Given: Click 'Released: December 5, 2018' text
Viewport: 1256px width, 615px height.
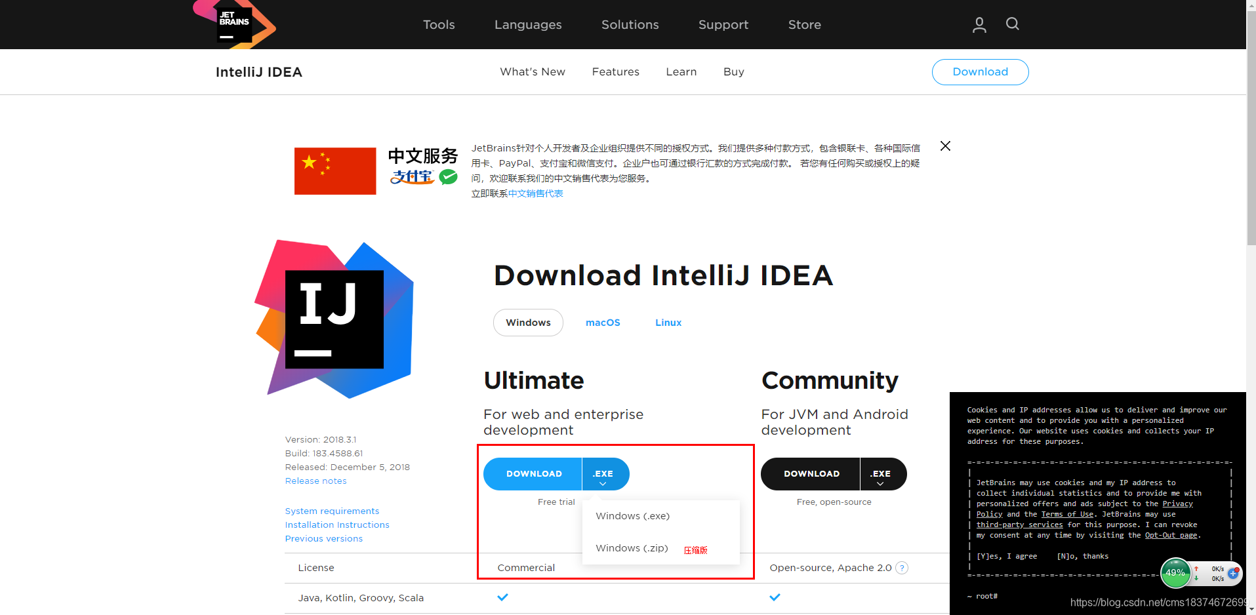Looking at the screenshot, I should [348, 467].
